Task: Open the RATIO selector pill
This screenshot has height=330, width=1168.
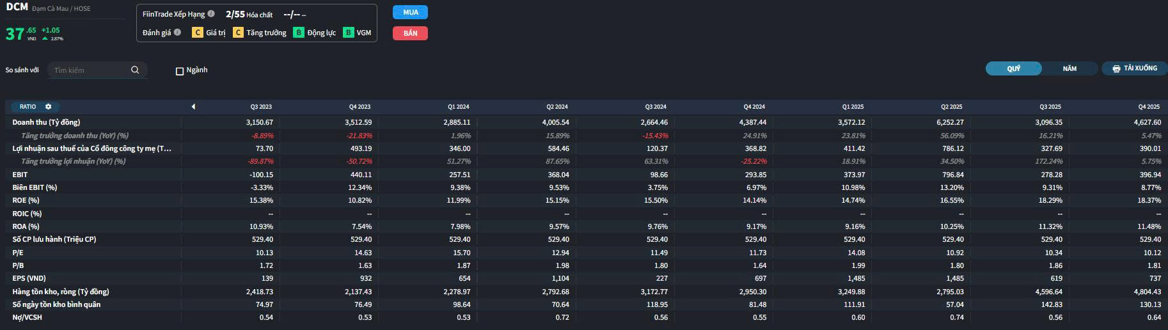Action: click(28, 107)
